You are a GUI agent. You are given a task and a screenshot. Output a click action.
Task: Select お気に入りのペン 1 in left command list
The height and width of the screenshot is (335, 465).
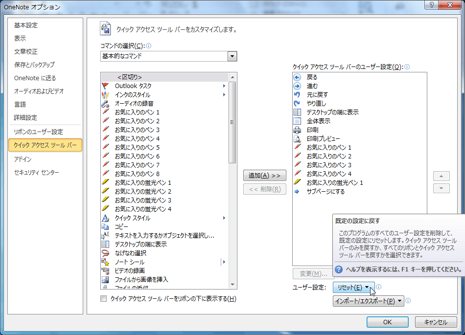[x=138, y=112]
